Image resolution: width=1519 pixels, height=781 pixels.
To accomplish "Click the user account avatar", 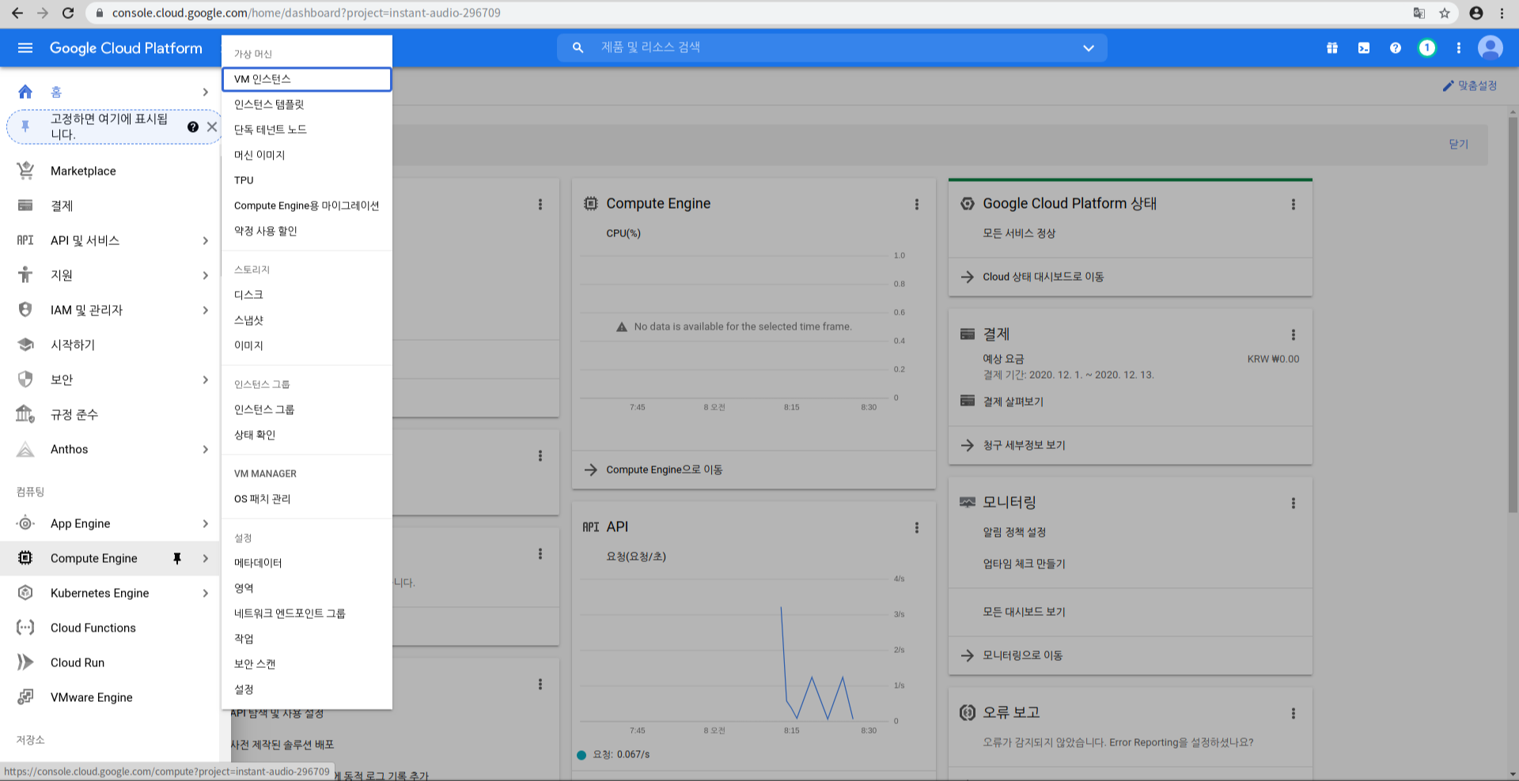I will tap(1491, 48).
